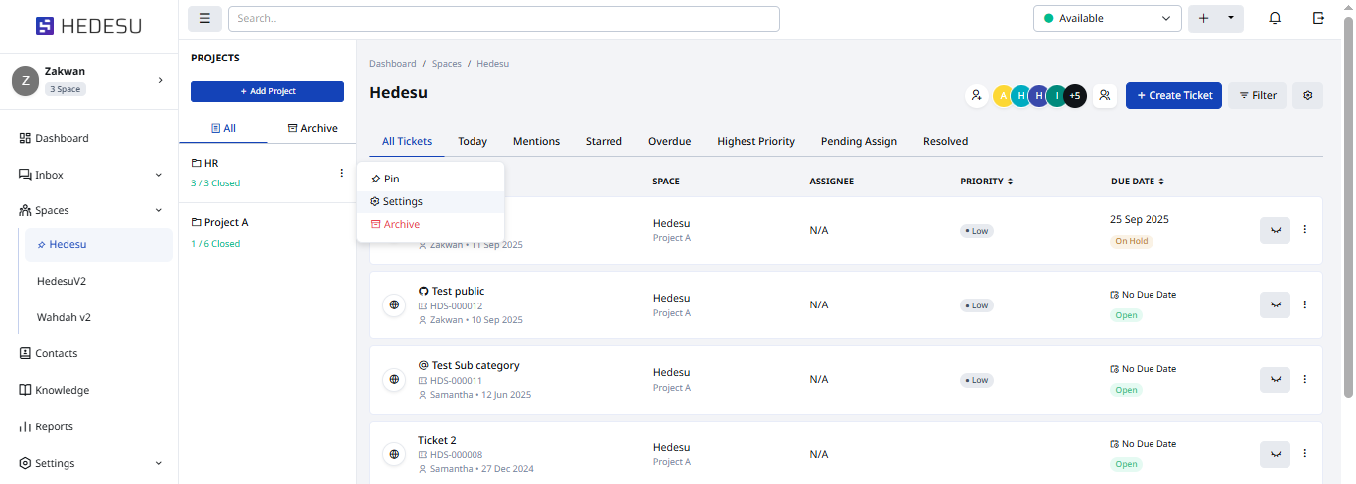
Task: Expand the Inbox sidebar section
Action: 159,175
